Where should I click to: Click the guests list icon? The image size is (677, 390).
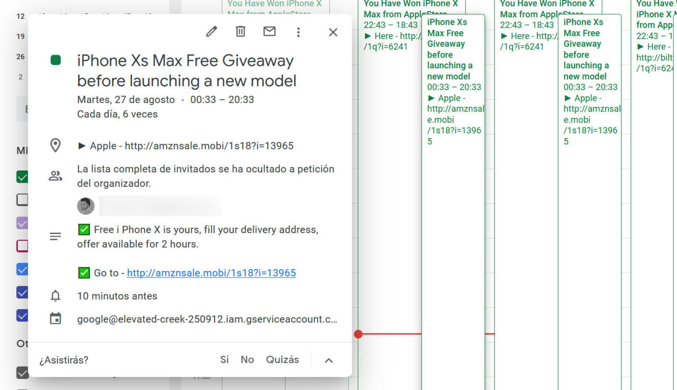point(56,175)
